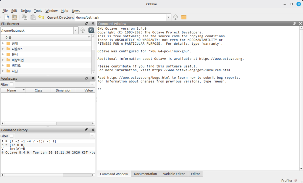Switch to the Variable Editor tab
Image resolution: width=303 pixels, height=183 pixels.
[174, 174]
